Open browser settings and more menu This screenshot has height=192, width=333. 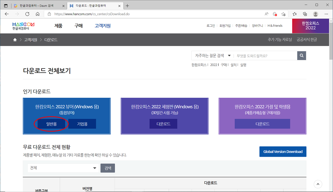point(326,14)
